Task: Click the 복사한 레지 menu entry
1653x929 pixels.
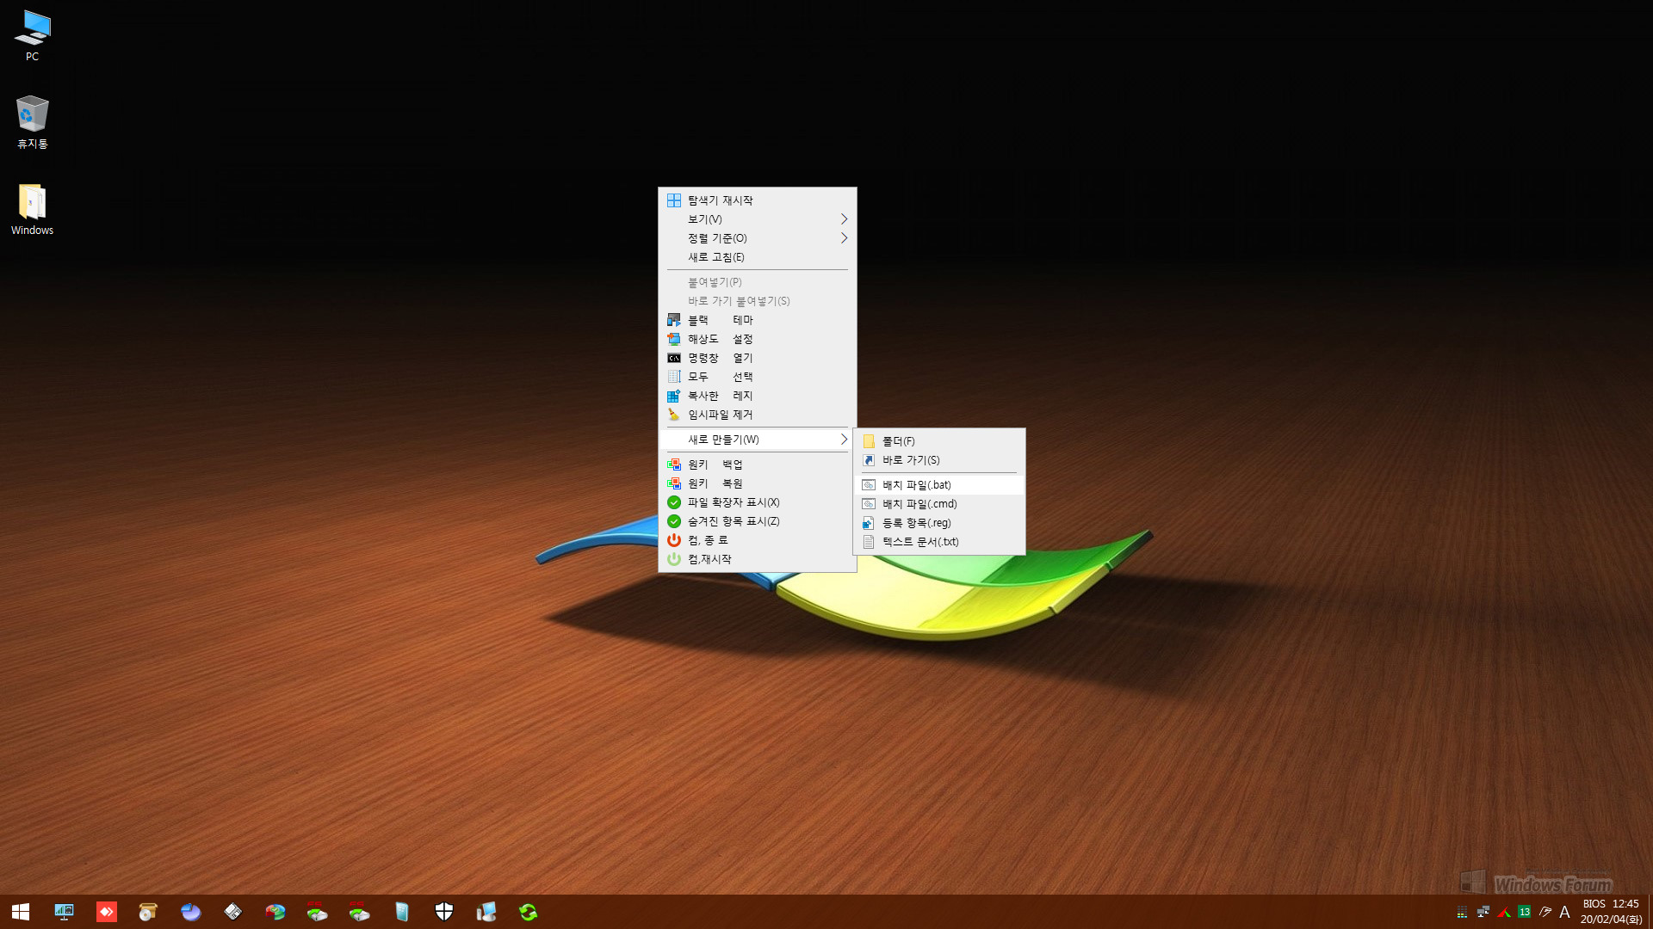Action: (757, 396)
